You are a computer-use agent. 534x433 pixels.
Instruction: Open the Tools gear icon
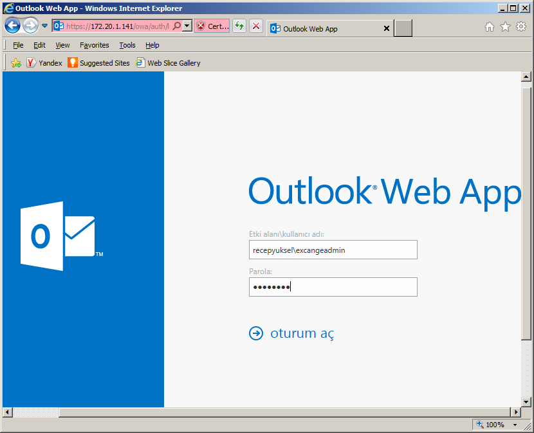click(521, 26)
